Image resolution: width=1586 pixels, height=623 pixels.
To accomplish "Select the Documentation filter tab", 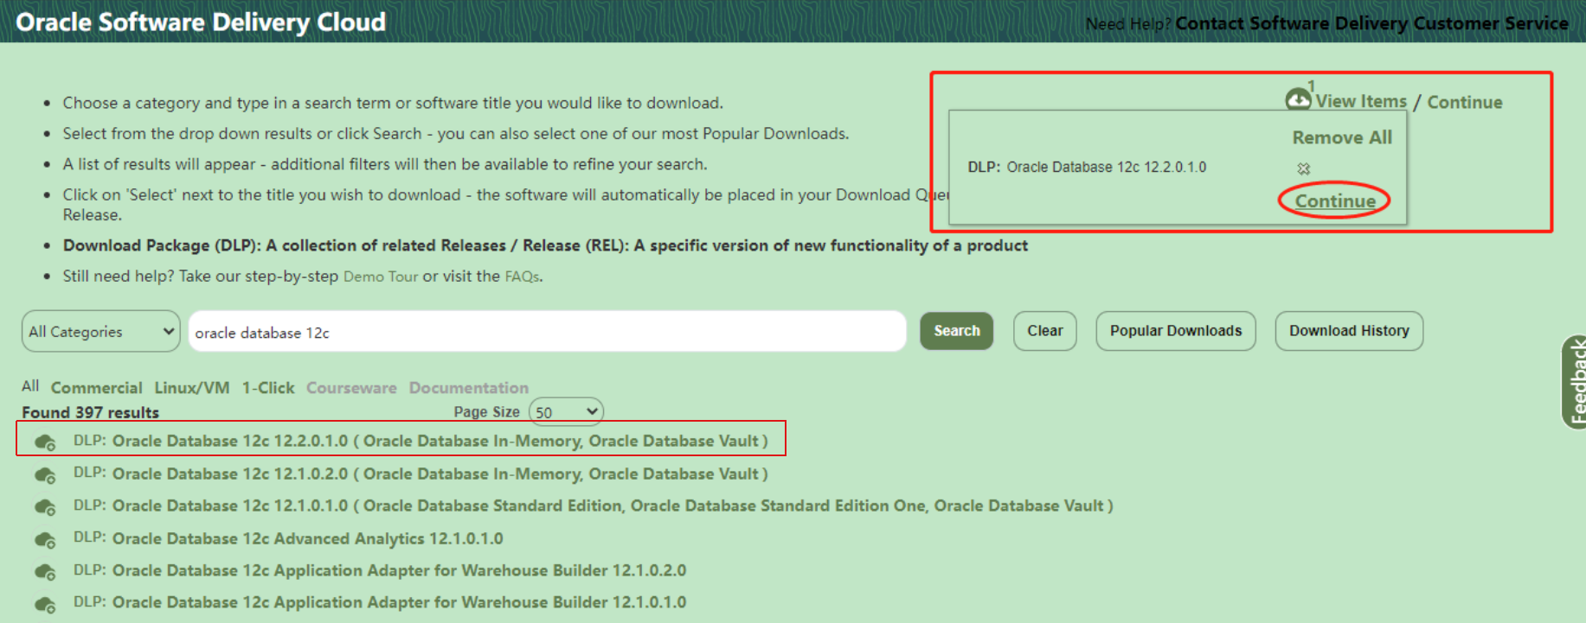I will coord(469,388).
